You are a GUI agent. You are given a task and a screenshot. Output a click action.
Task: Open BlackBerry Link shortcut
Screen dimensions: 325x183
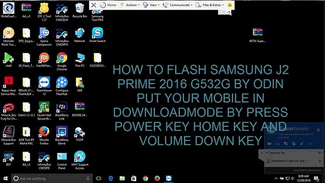click(x=62, y=111)
